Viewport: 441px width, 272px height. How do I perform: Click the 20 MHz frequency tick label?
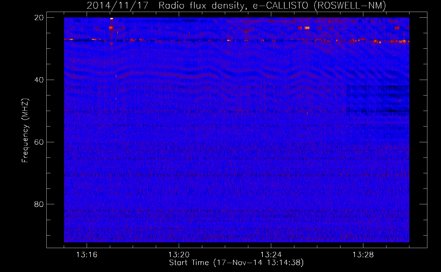coord(39,18)
